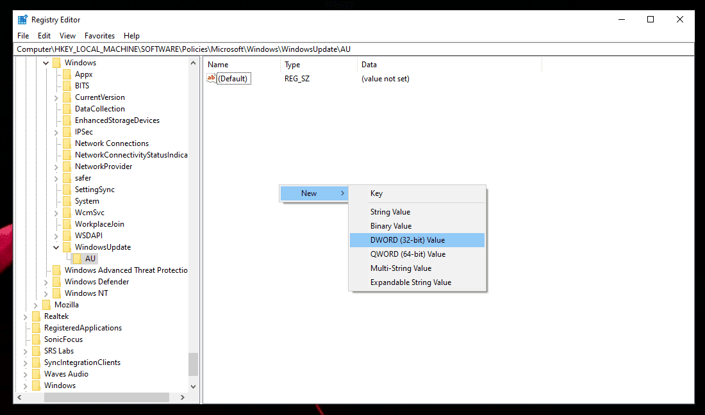Viewport: 705px width, 415px height.
Task: Click the WcmSvc folder icon
Action: point(67,213)
